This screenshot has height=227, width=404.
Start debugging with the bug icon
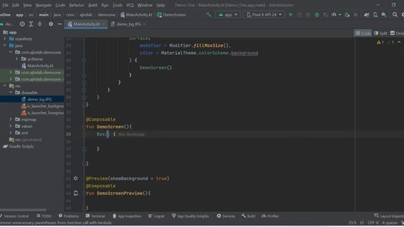(317, 15)
